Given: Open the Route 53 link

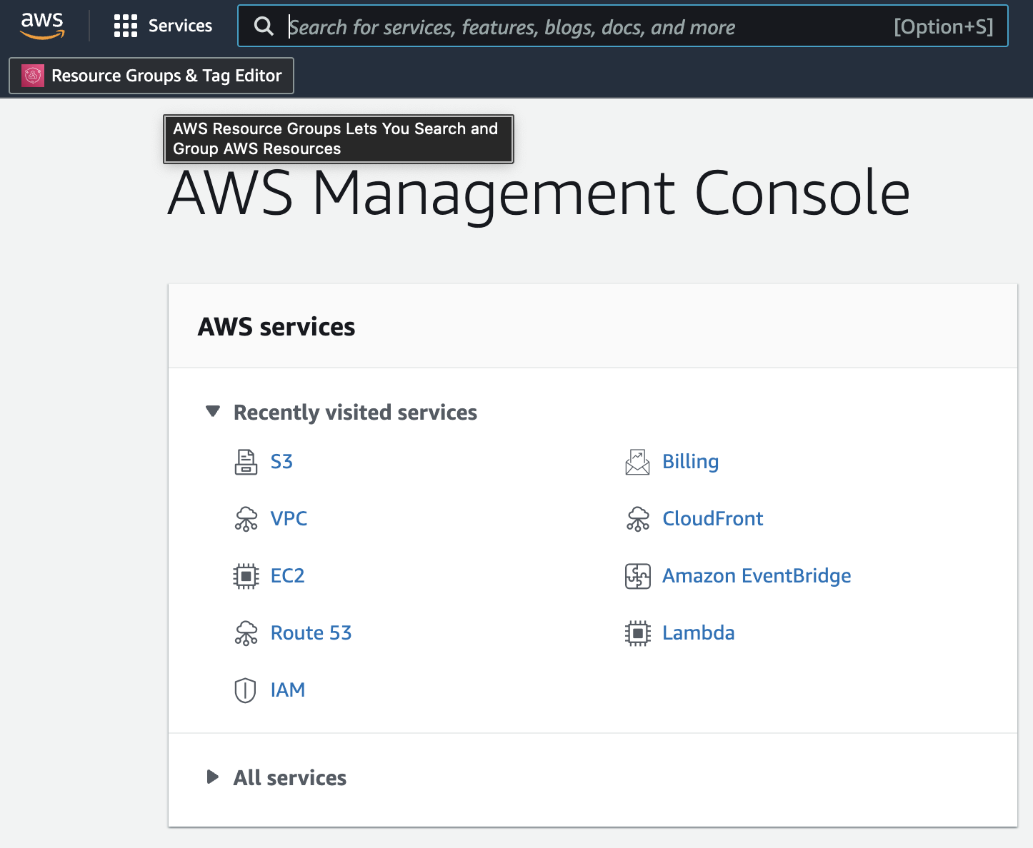Looking at the screenshot, I should 311,633.
